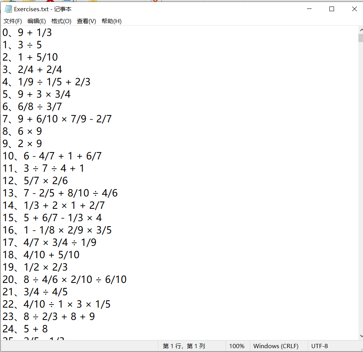The height and width of the screenshot is (352, 363).
Task: Place cursor in line 0、9 + 1/3
Action: [x=27, y=33]
